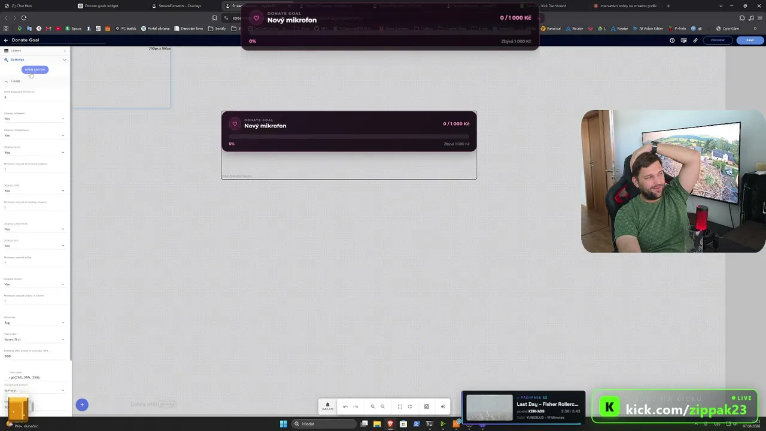This screenshot has width=766, height=431.
Task: Switch to the Chat Hub browser tab
Action: click(37, 6)
